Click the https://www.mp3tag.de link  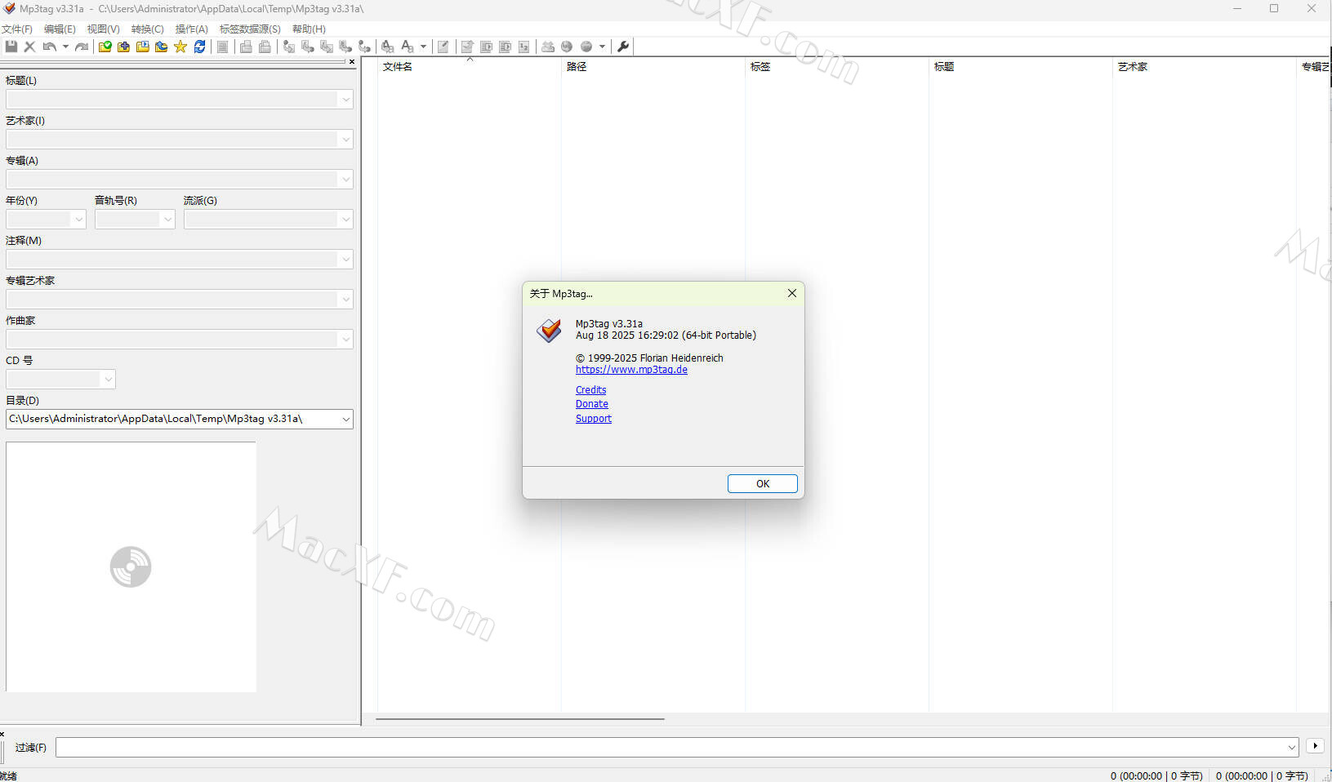(631, 370)
